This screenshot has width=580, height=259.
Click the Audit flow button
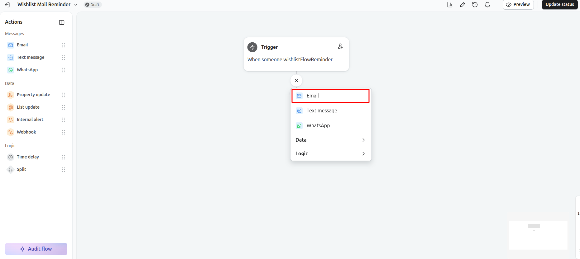36,249
